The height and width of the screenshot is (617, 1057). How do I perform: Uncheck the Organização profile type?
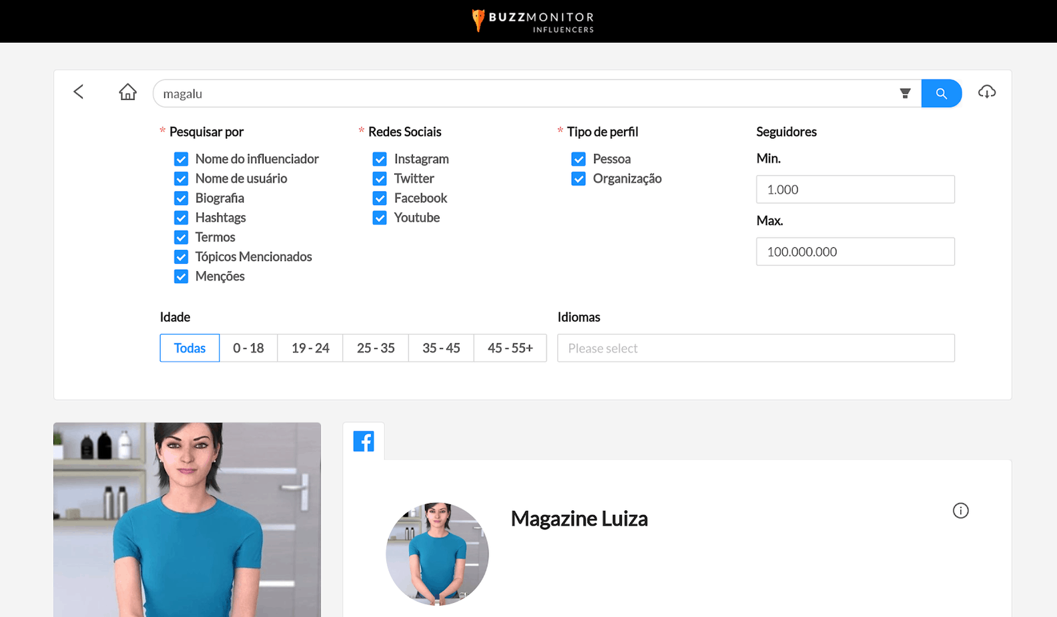coord(579,179)
